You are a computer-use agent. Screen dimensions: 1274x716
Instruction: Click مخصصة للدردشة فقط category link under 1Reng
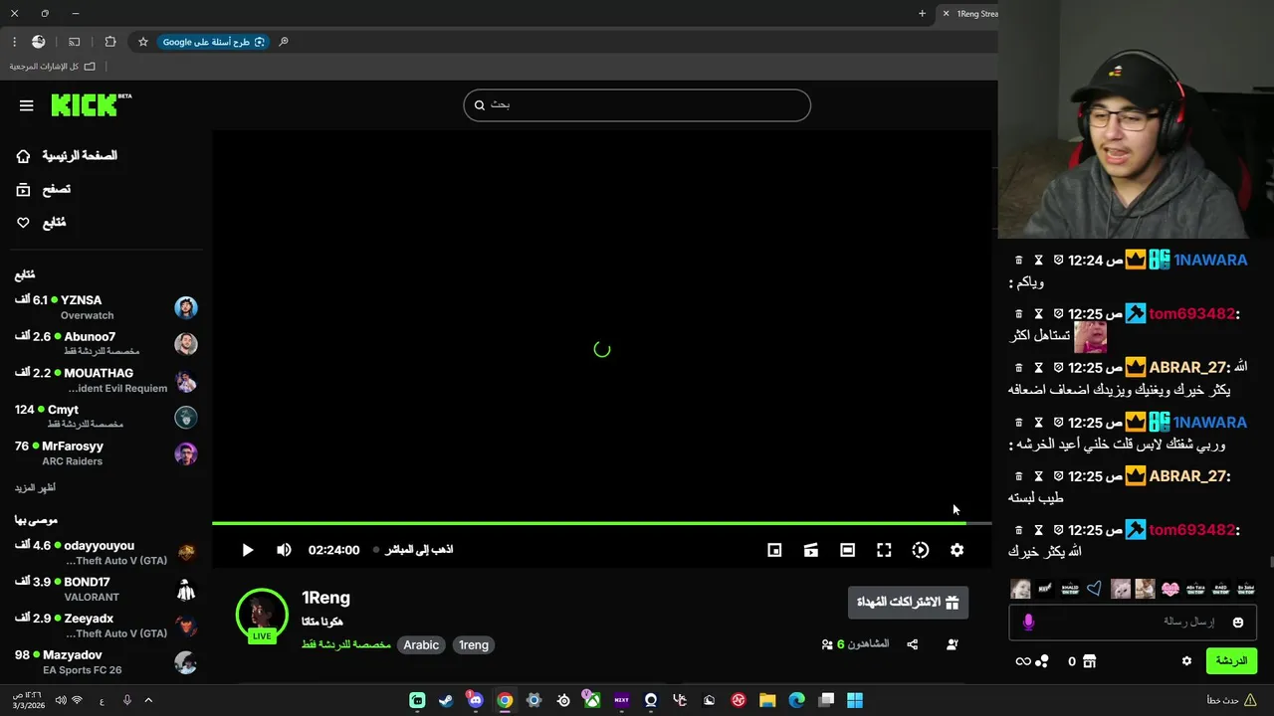(345, 645)
